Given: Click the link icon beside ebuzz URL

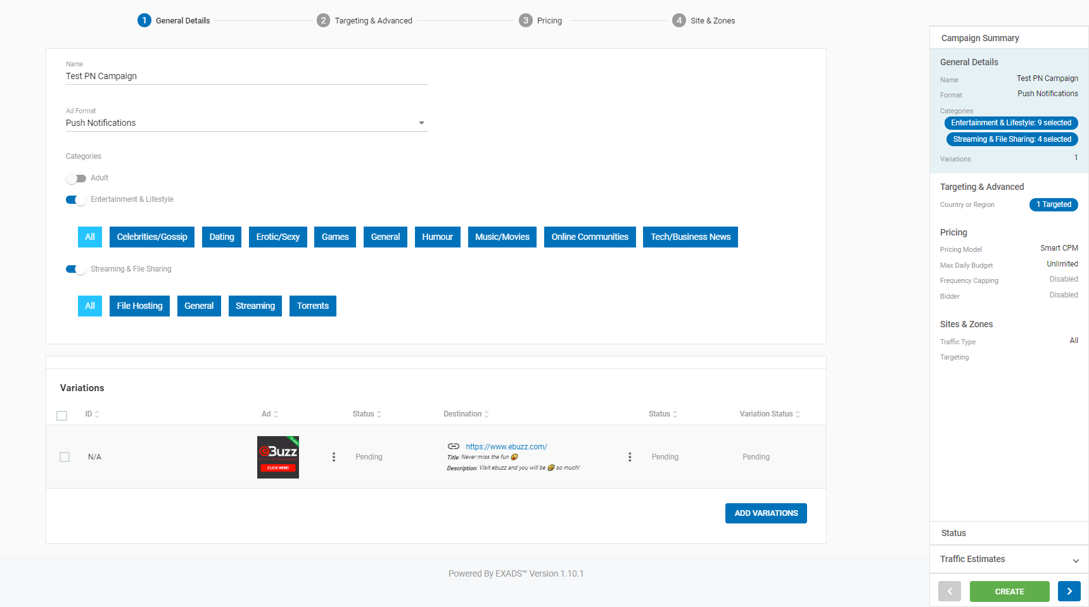Looking at the screenshot, I should coord(454,446).
